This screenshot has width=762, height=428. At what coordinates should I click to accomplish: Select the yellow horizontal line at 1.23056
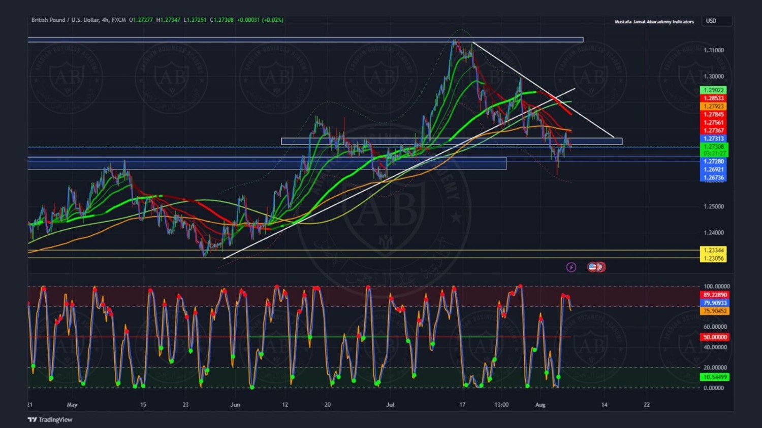click(x=356, y=258)
